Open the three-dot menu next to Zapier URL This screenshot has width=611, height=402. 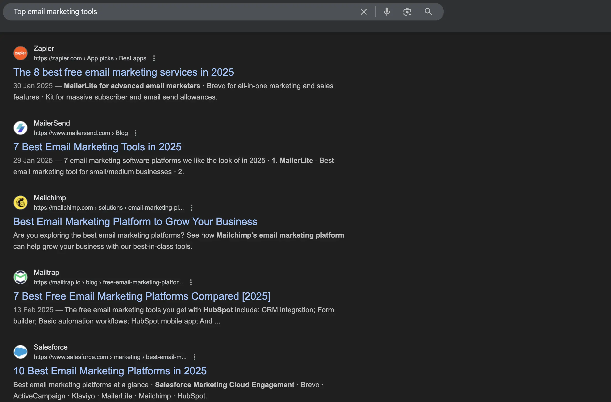coord(154,58)
